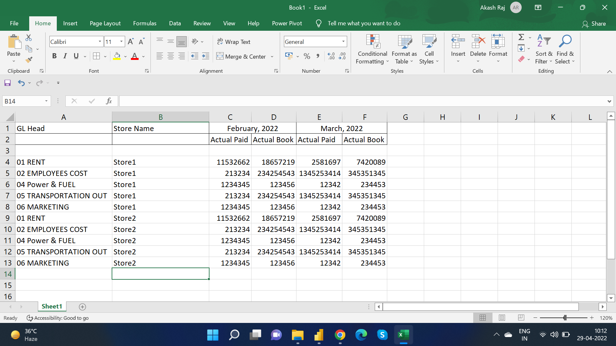Add a new sheet with plus icon
The height and width of the screenshot is (346, 616).
82,307
